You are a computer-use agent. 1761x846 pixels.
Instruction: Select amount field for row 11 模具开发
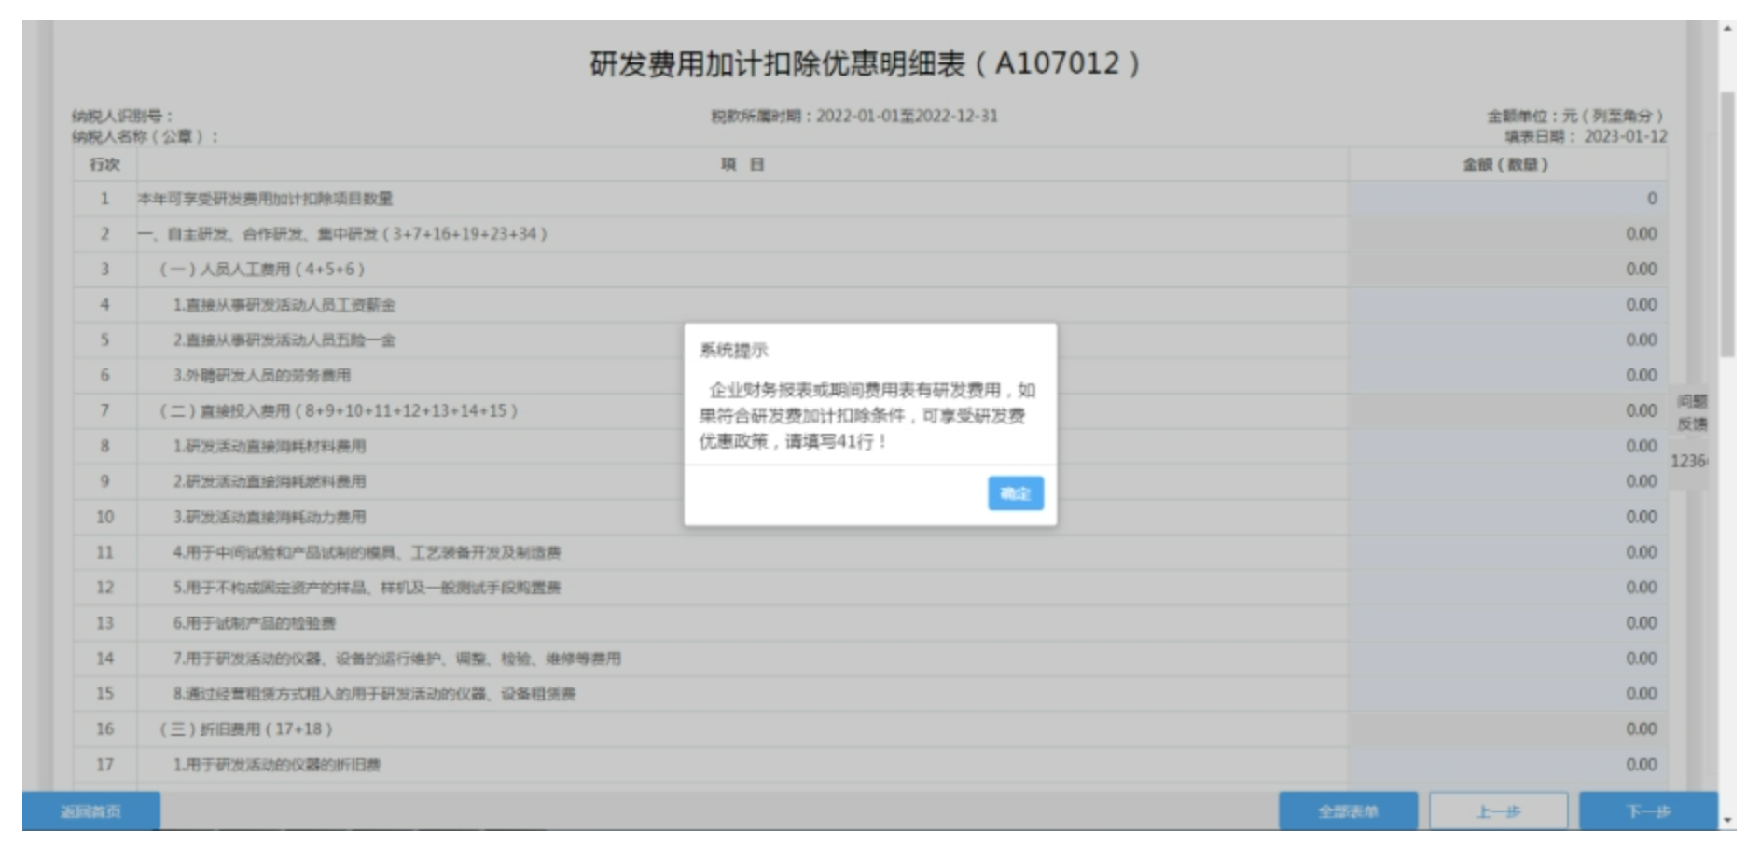pos(1506,552)
